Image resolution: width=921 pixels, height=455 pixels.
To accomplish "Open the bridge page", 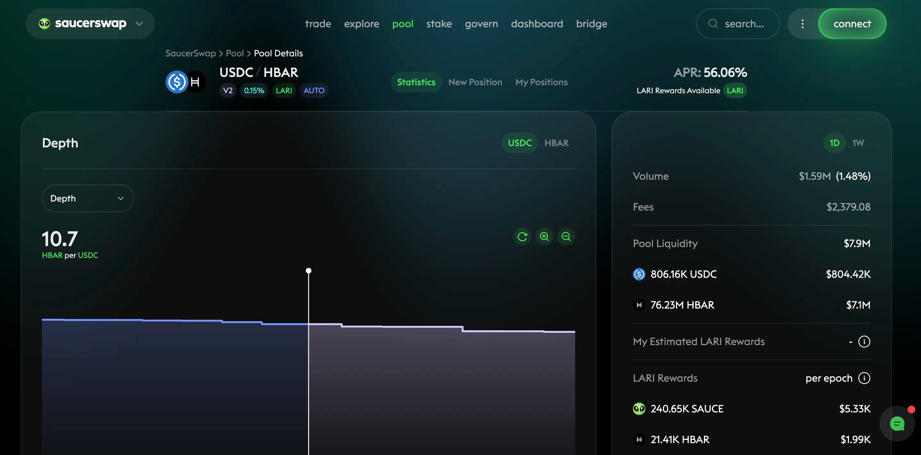I will pos(591,24).
